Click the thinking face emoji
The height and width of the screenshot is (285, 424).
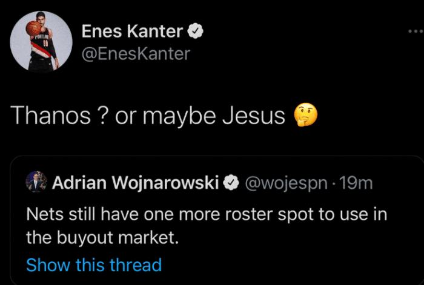pos(305,114)
